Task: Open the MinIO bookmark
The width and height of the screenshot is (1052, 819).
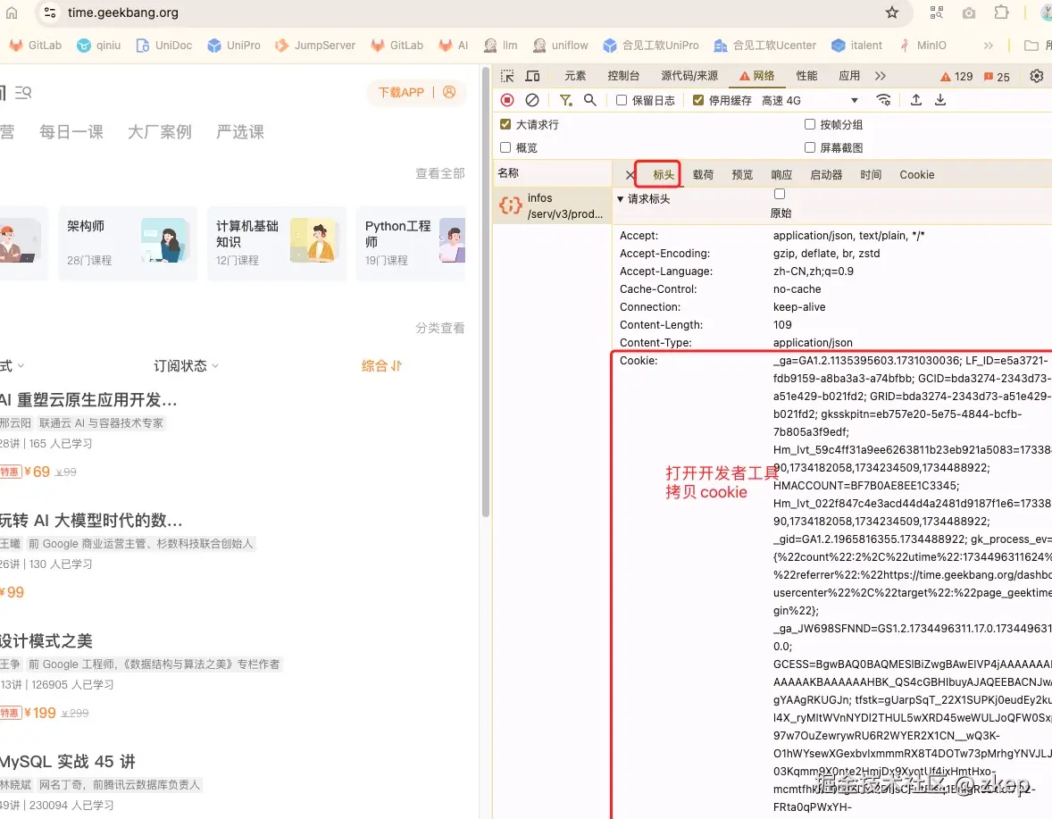Action: (923, 45)
